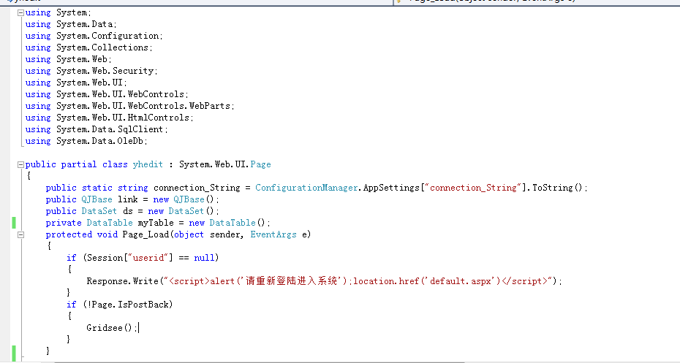The image size is (680, 363).
Task: Click the 'System.Web.UI.WebControls;' line
Action: coord(122,94)
